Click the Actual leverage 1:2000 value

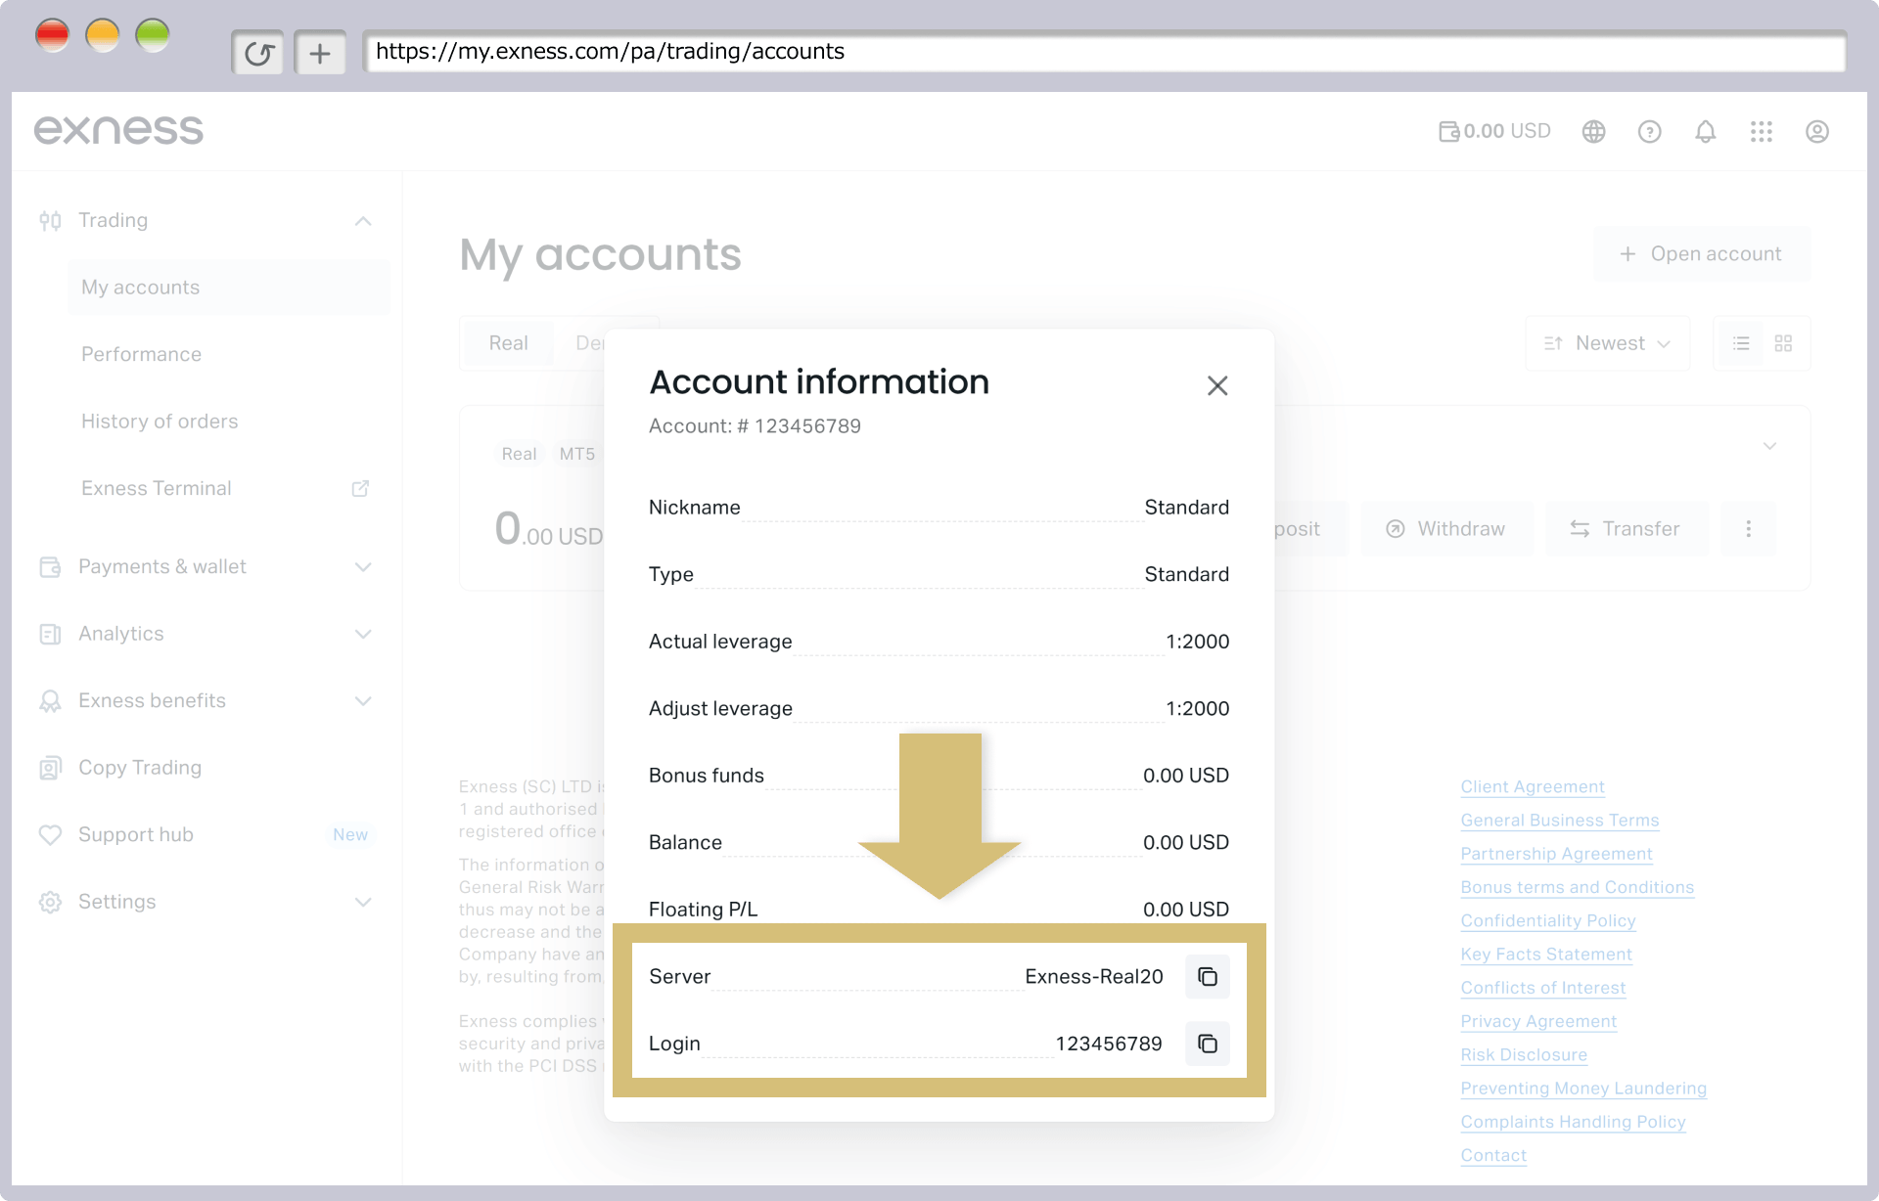click(x=1198, y=642)
